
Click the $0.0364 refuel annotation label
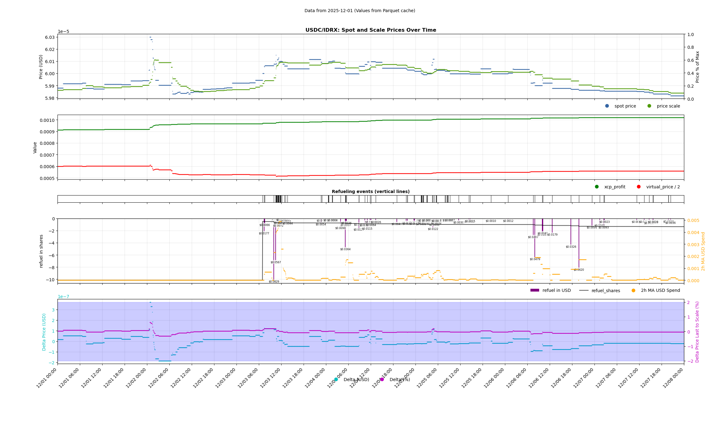(345, 249)
